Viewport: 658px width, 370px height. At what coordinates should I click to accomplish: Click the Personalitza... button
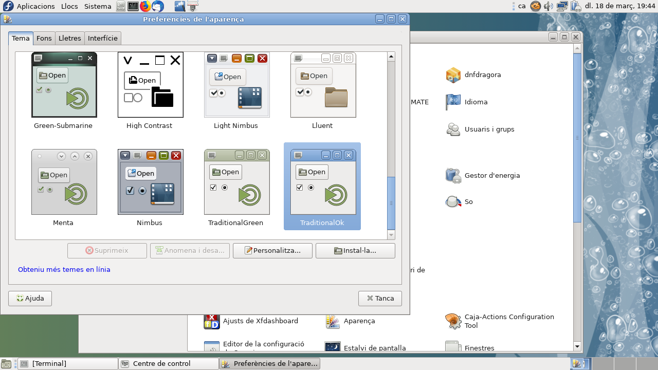pyautogui.click(x=272, y=251)
